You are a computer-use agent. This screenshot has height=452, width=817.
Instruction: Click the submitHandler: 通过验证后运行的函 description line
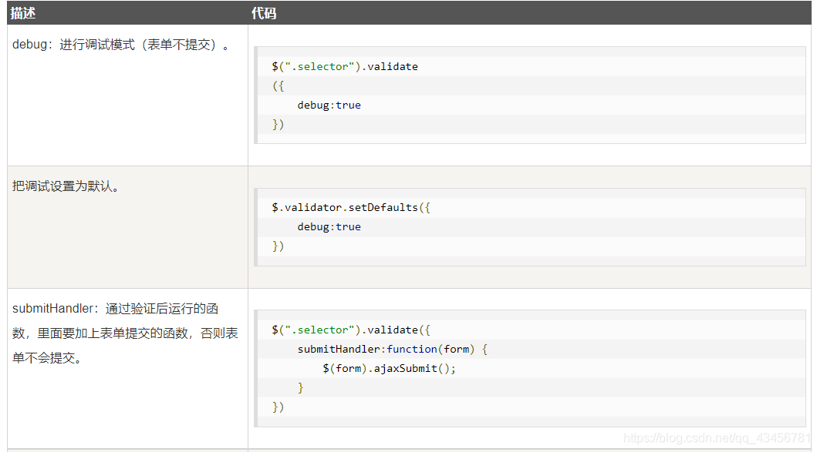click(x=115, y=309)
